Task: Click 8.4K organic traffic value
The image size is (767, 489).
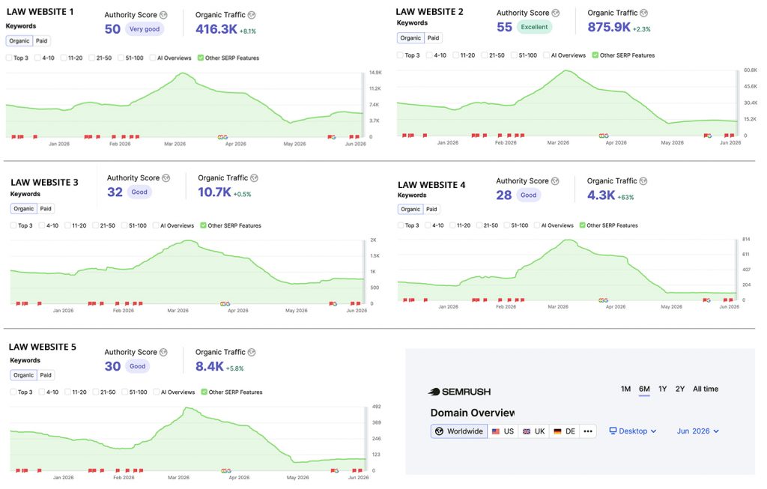Action: pyautogui.click(x=210, y=366)
